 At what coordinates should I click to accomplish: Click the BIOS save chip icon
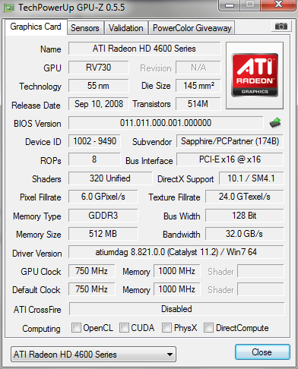coord(275,123)
